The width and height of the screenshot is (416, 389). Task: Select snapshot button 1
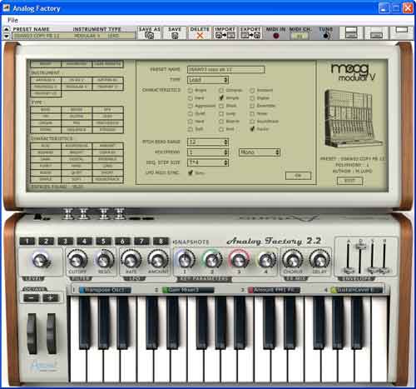point(27,242)
